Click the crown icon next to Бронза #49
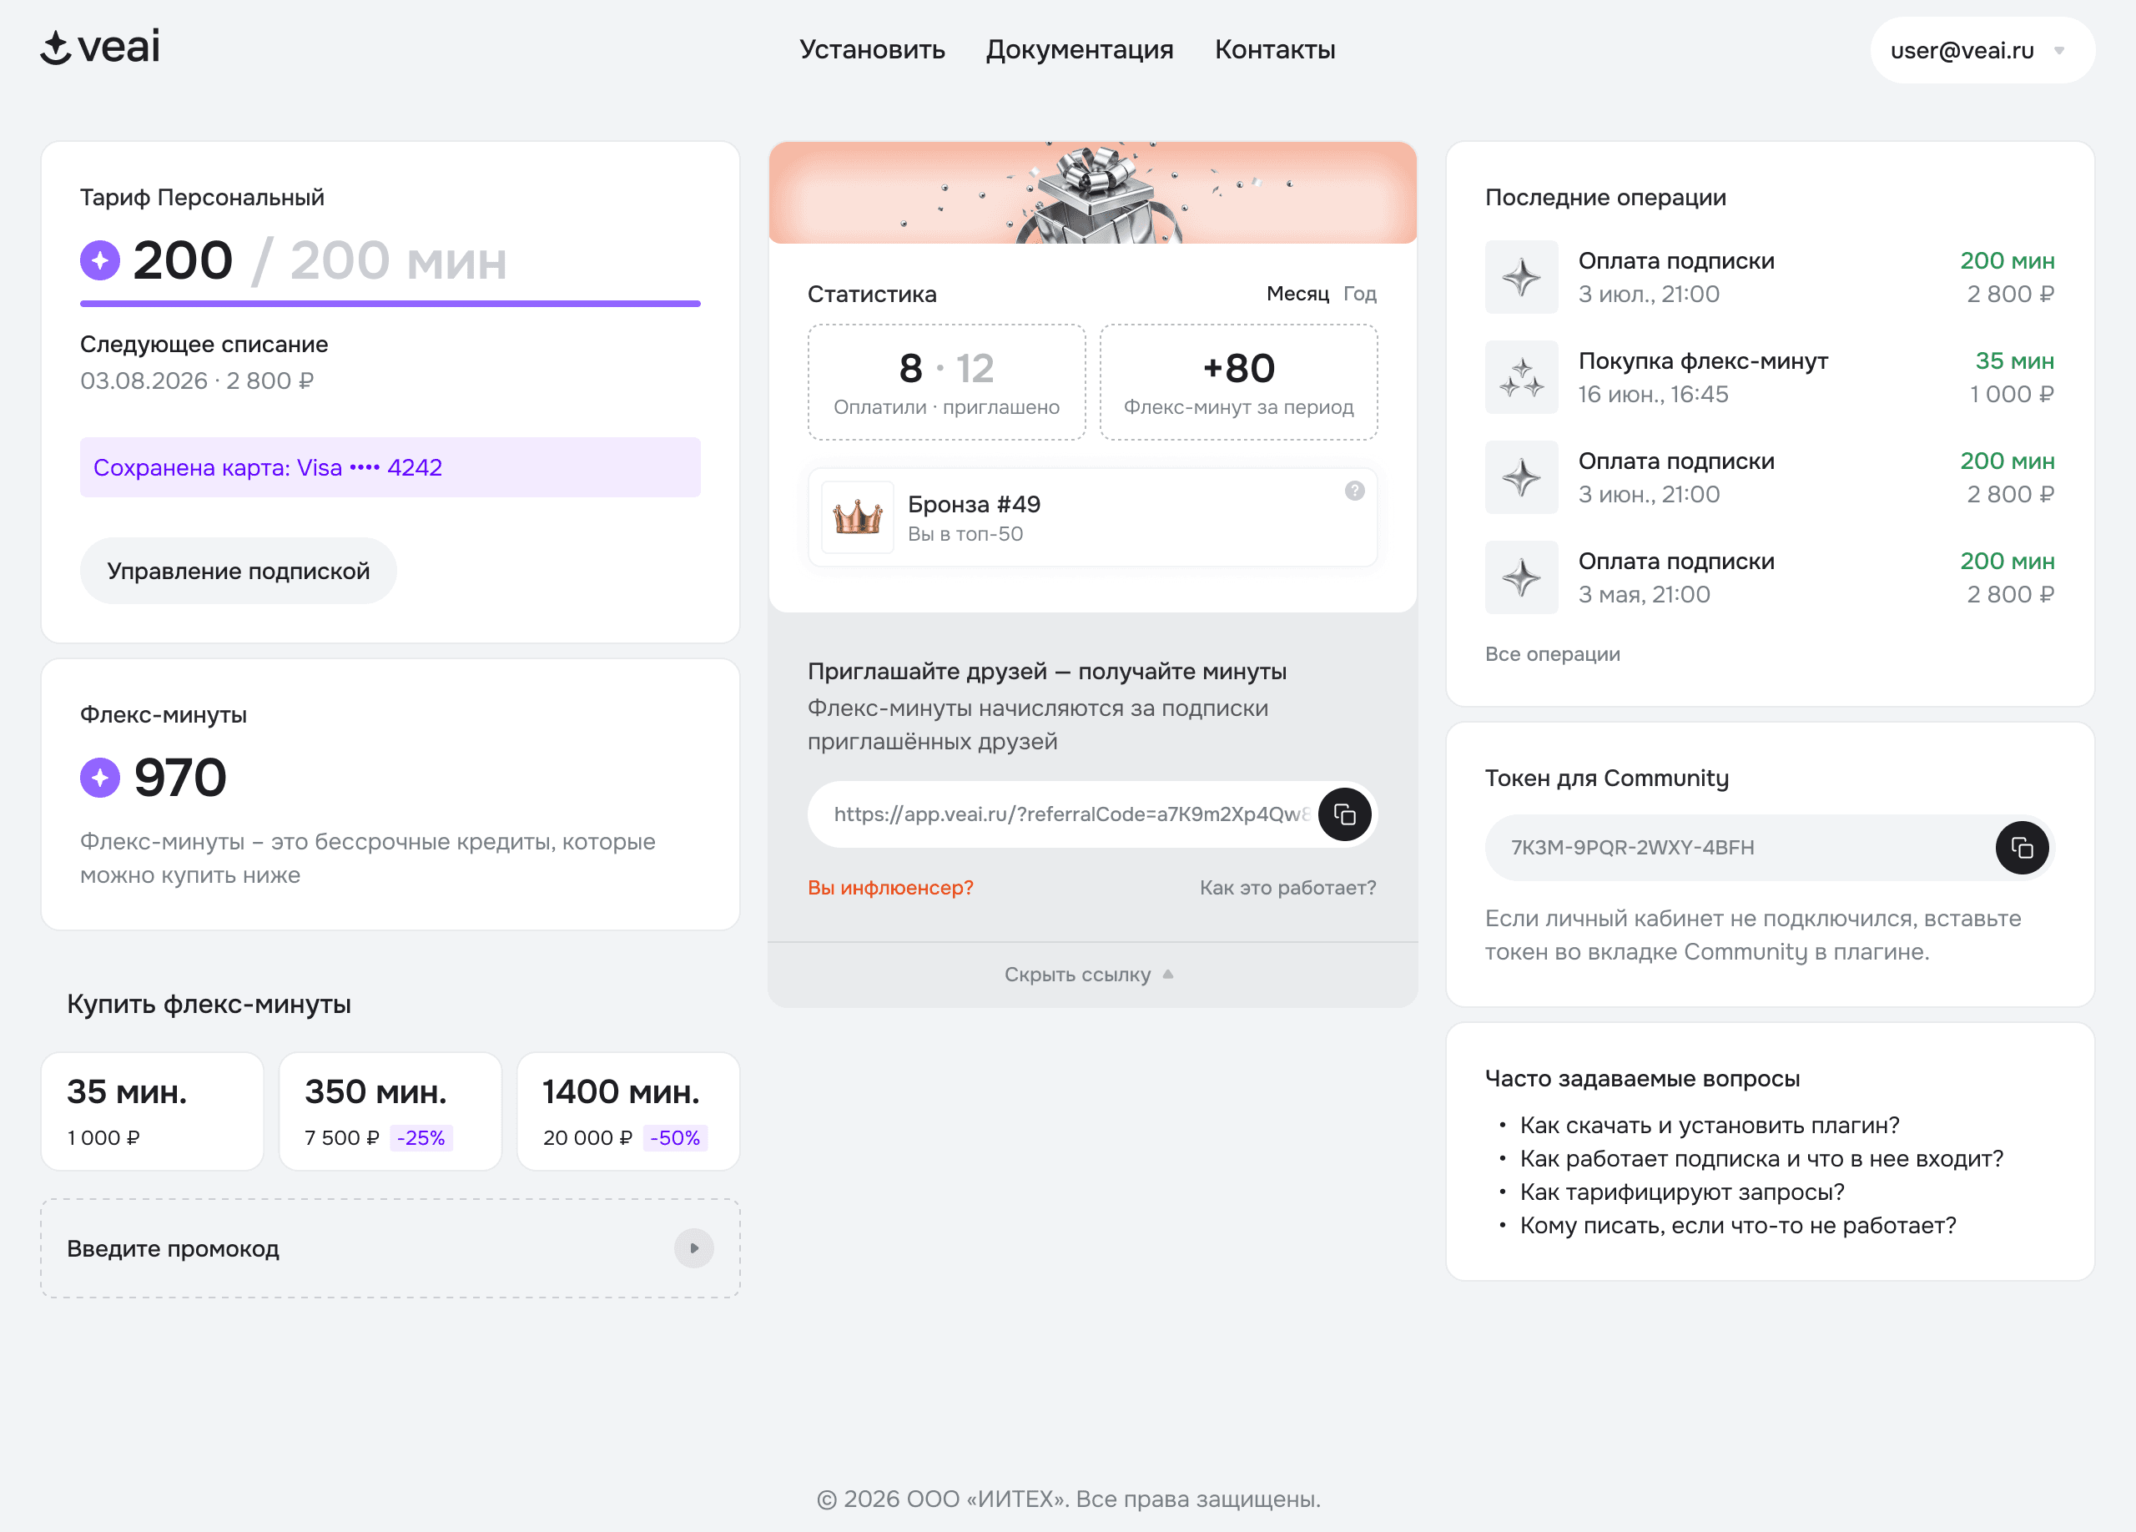Viewport: 2136px width, 1532px height. [x=857, y=517]
